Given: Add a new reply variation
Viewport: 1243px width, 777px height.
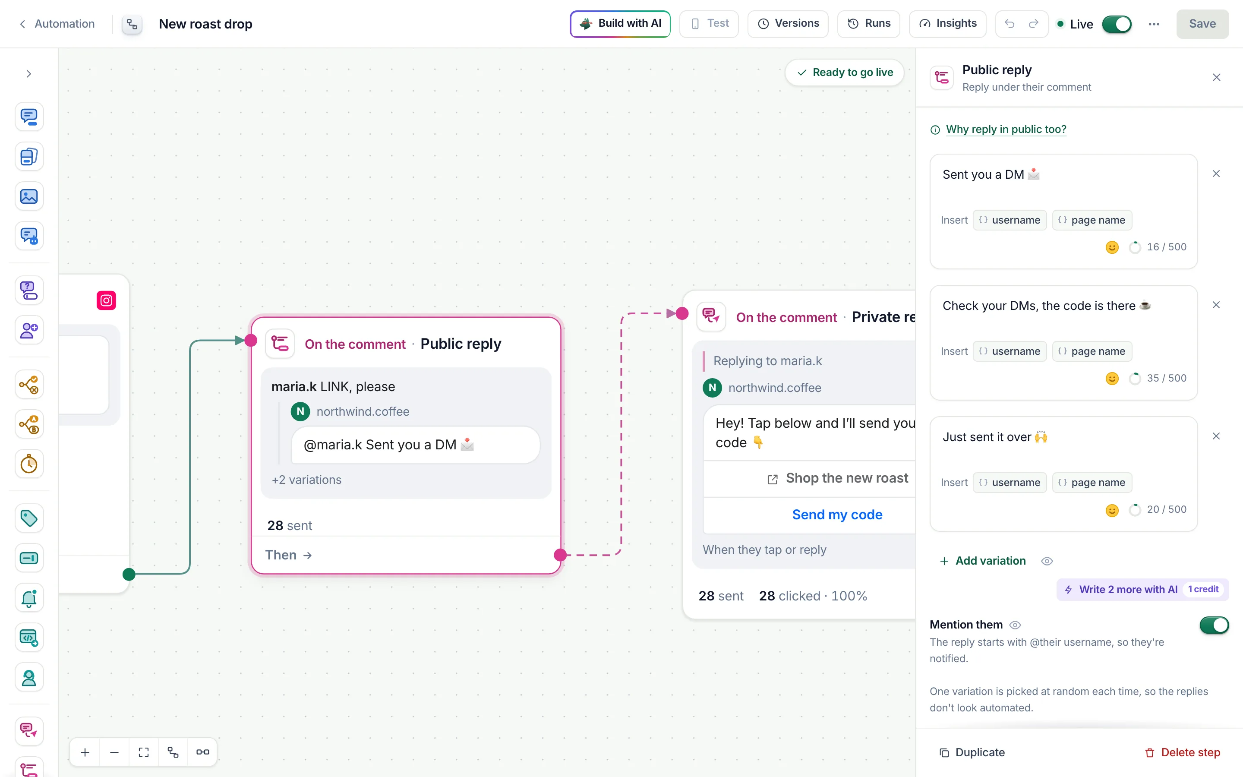Looking at the screenshot, I should 983,561.
